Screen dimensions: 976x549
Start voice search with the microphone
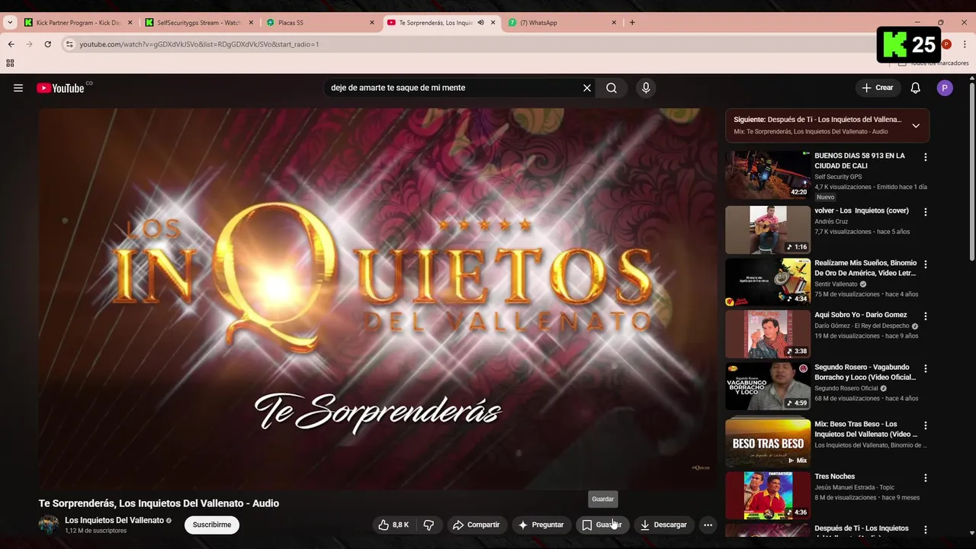pos(646,88)
